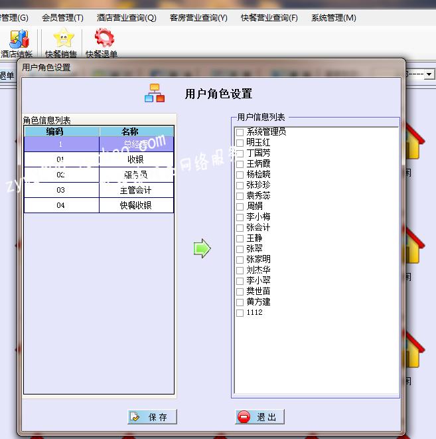The width and height of the screenshot is (436, 439).
Task: Check the 1112 user checkbox
Action: tap(240, 313)
